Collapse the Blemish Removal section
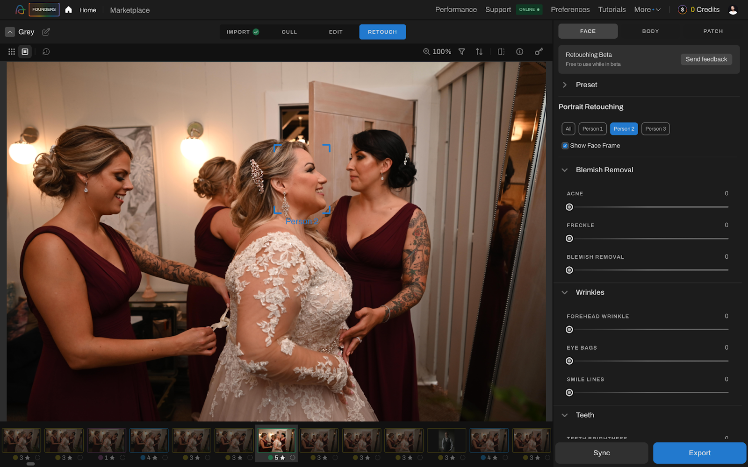748x467 pixels. [565, 170]
